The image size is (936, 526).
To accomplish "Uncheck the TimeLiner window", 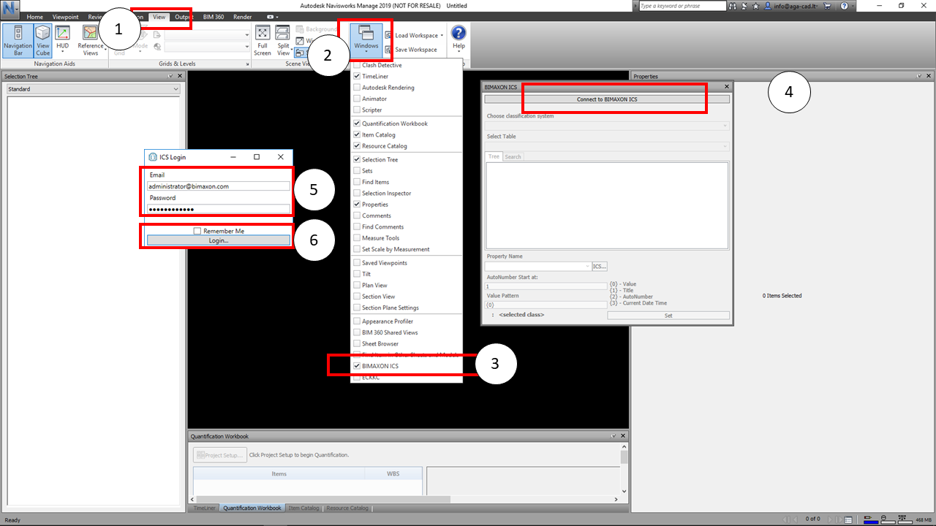I will [x=357, y=76].
